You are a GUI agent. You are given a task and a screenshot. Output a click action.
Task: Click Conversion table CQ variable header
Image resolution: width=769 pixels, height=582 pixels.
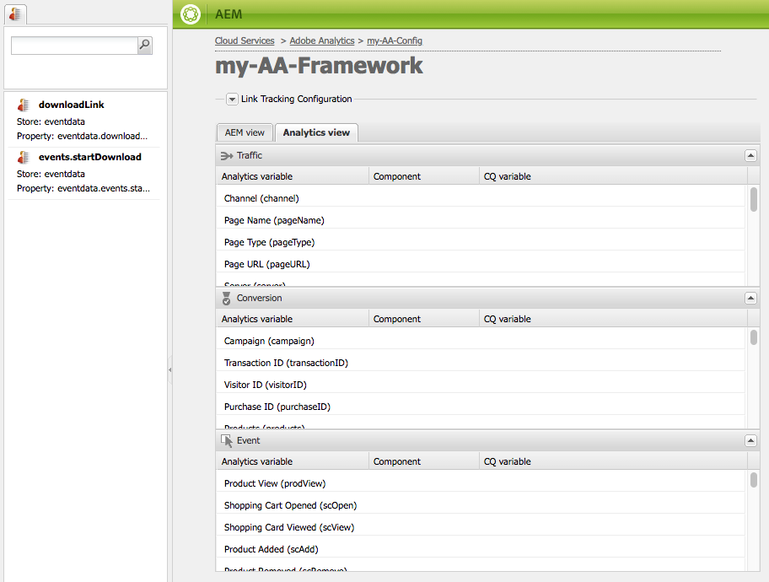click(x=613, y=319)
